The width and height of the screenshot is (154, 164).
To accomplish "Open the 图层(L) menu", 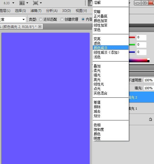I will click(x=5, y=11).
